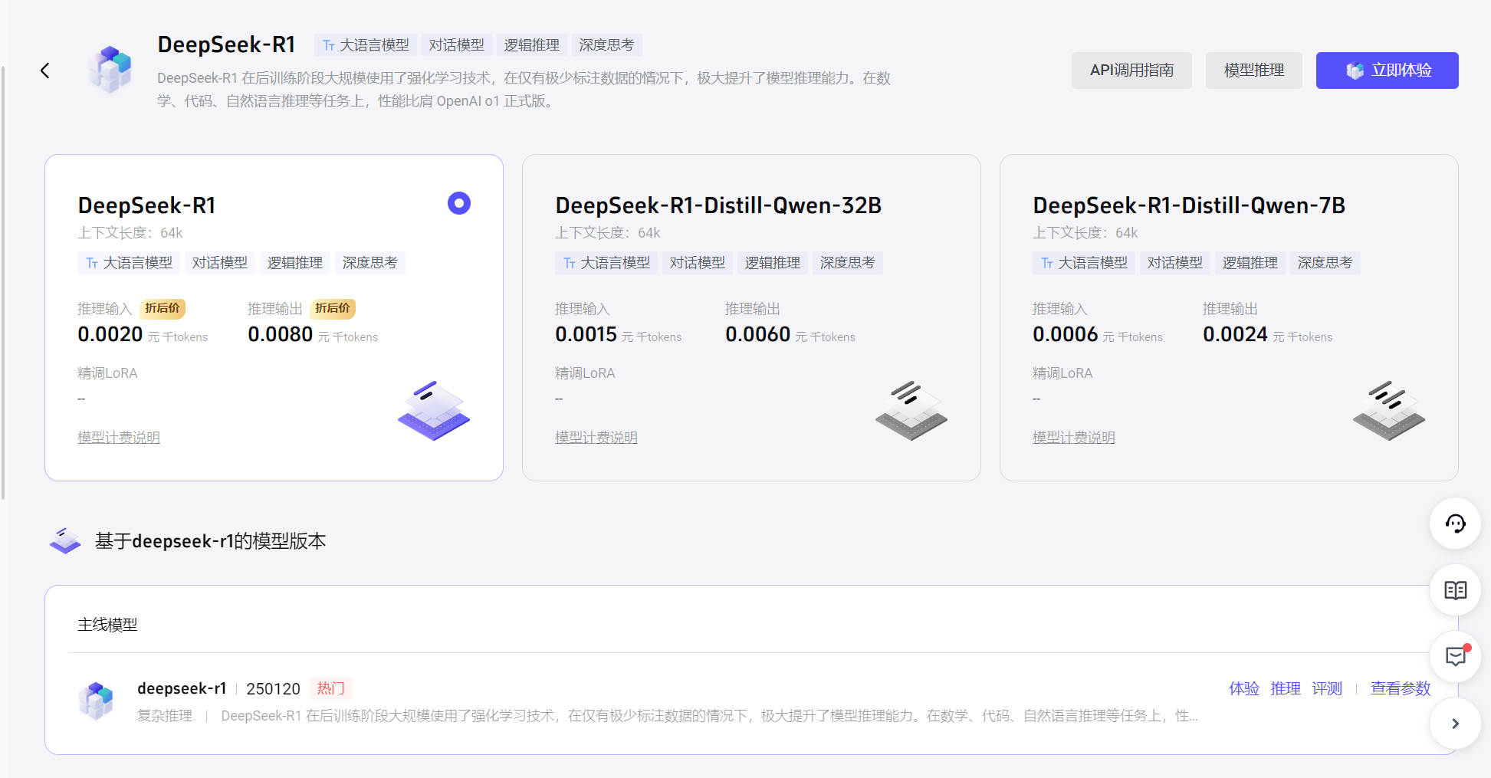This screenshot has height=778, width=1491.
Task: Click the deepseek-r1 row cube icon
Action: tap(97, 701)
